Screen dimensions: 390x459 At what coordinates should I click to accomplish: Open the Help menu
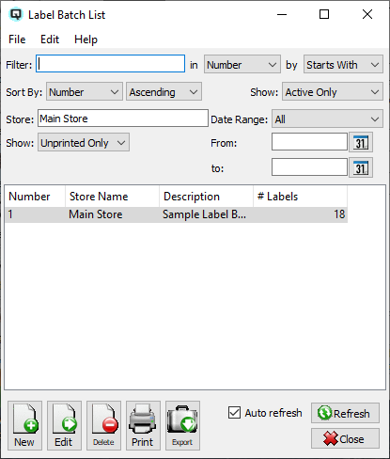[86, 40]
